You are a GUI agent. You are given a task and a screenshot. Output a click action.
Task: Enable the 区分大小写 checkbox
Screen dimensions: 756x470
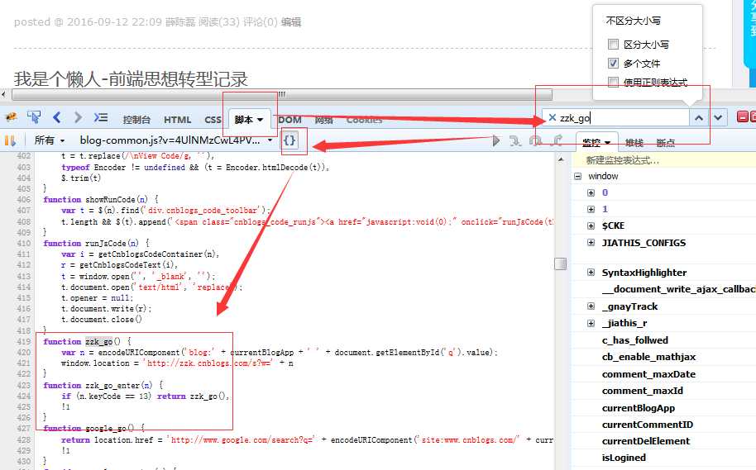[613, 45]
